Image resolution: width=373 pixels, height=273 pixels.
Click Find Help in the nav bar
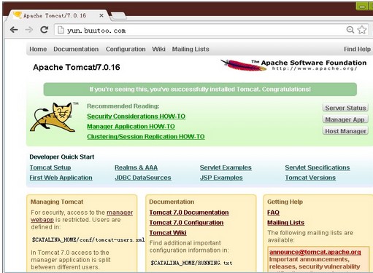point(357,49)
